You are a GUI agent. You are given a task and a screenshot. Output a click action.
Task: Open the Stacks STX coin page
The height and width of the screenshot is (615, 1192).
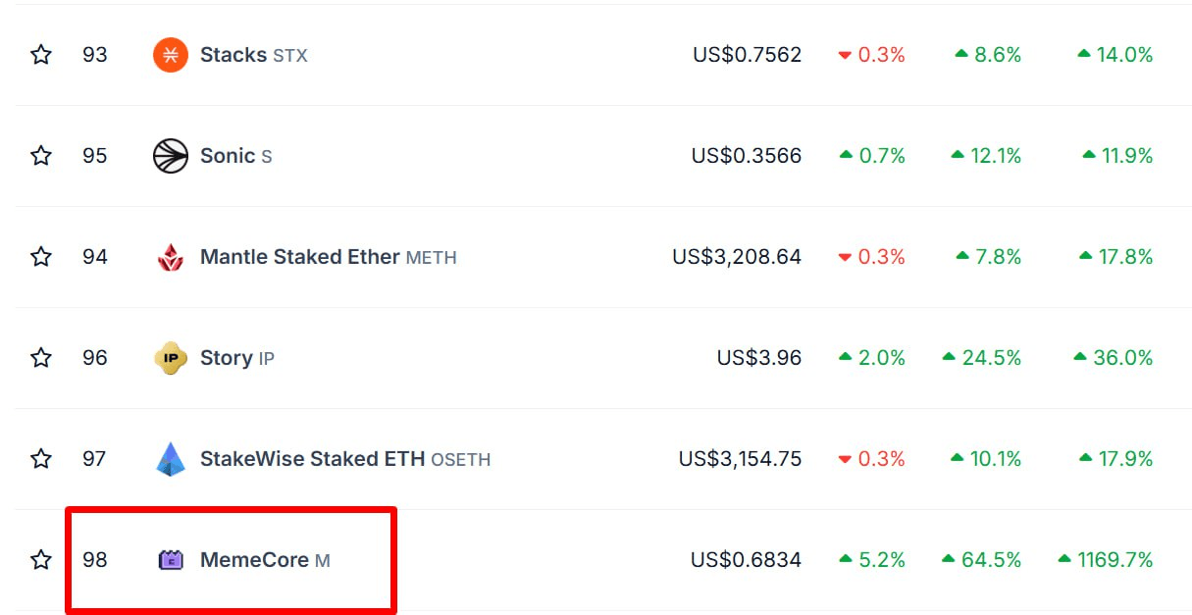pyautogui.click(x=254, y=55)
